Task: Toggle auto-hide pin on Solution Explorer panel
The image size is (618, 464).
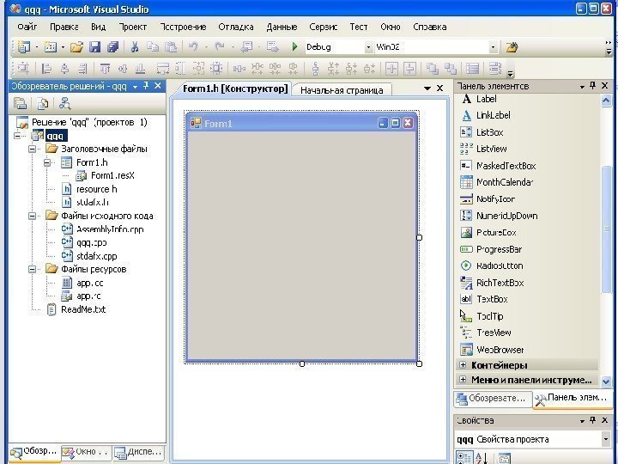Action: pos(145,86)
